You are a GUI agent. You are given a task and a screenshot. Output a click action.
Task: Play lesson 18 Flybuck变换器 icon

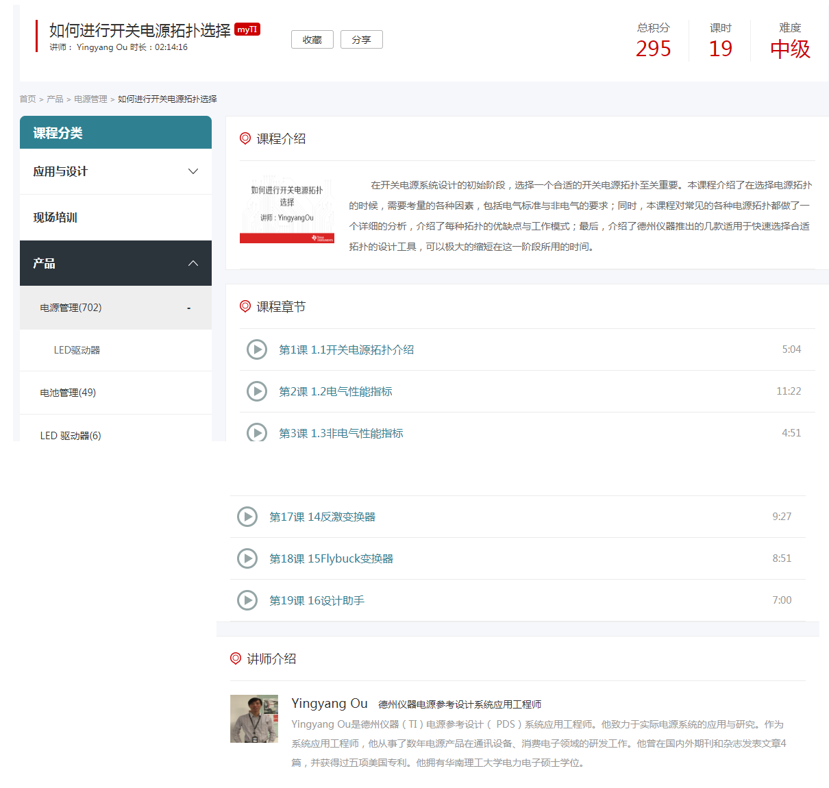coord(247,558)
